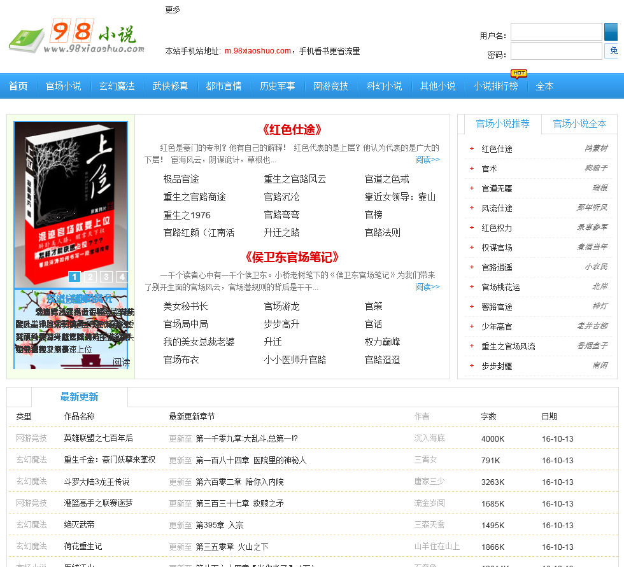624x567 pixels.
Task: Click the red plus bullet next to 步步封疆
Action: (x=472, y=365)
